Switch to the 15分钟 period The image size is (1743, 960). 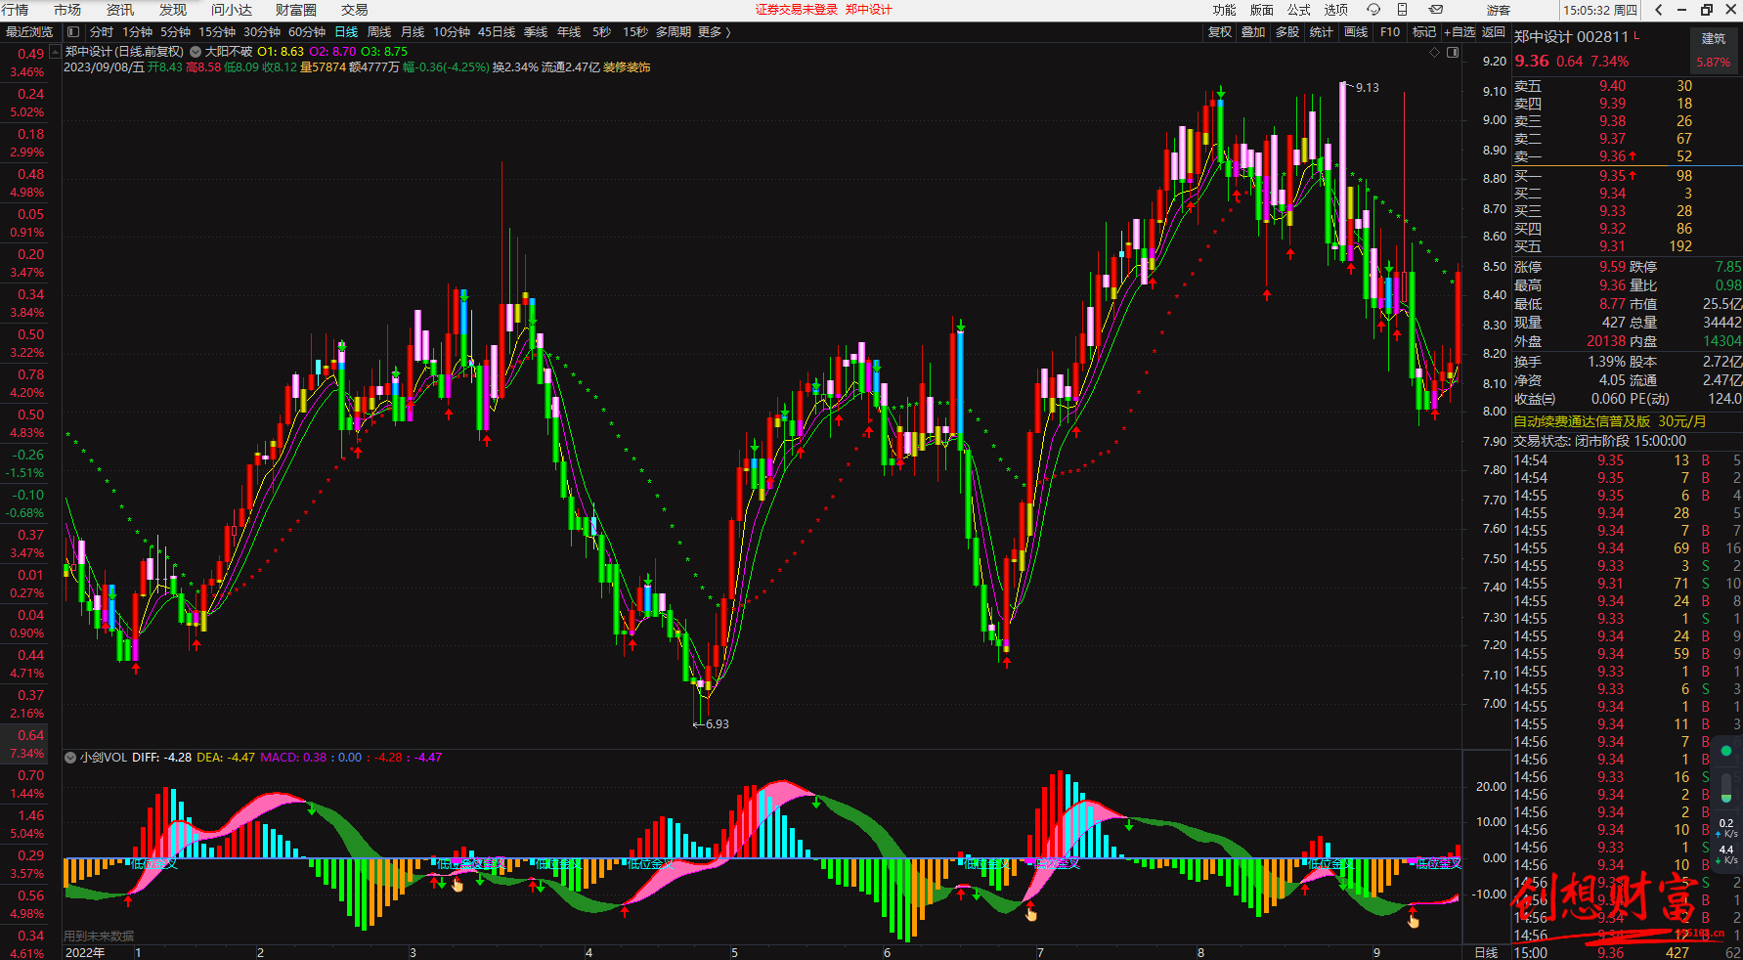point(217,32)
